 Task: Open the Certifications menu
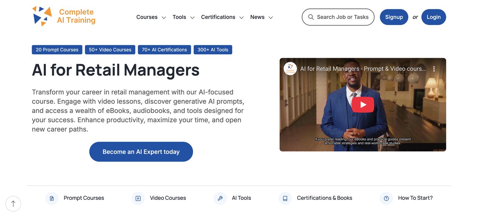218,17
